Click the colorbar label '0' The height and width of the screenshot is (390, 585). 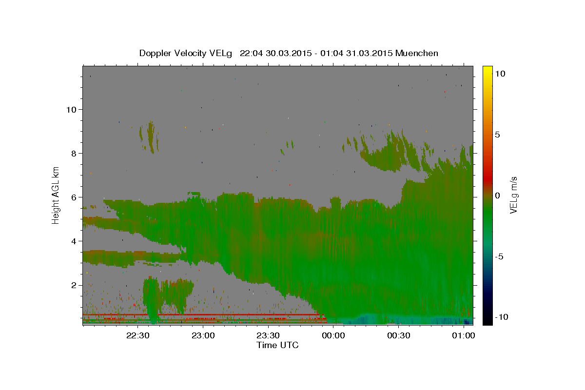click(x=498, y=195)
